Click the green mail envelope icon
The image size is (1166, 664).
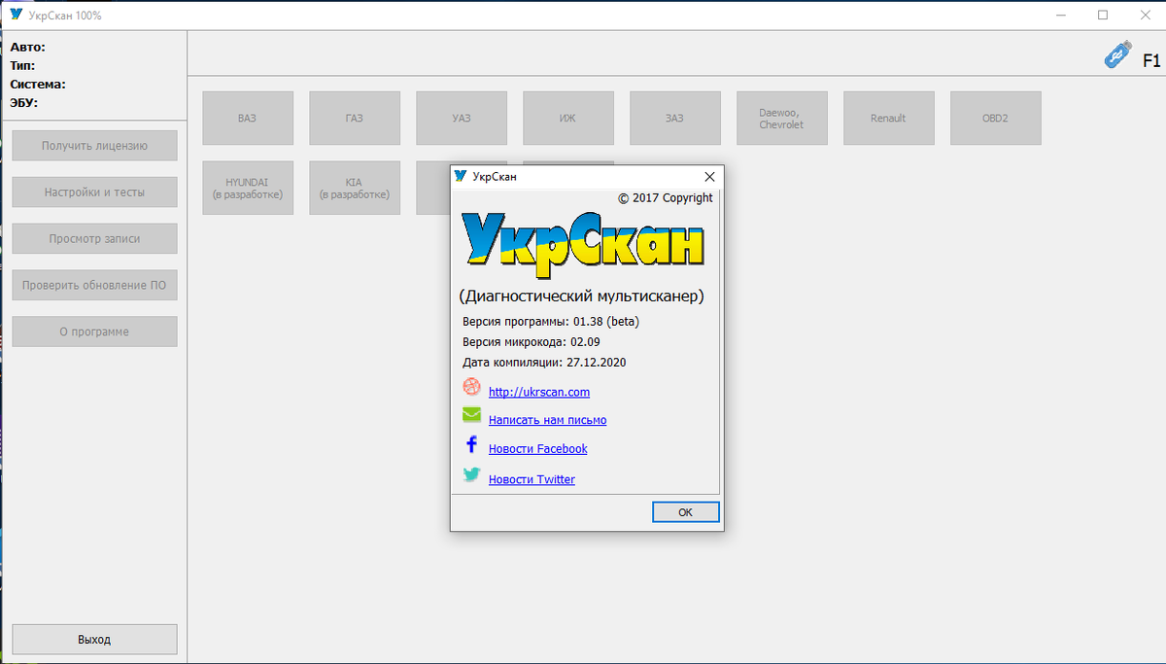(471, 415)
